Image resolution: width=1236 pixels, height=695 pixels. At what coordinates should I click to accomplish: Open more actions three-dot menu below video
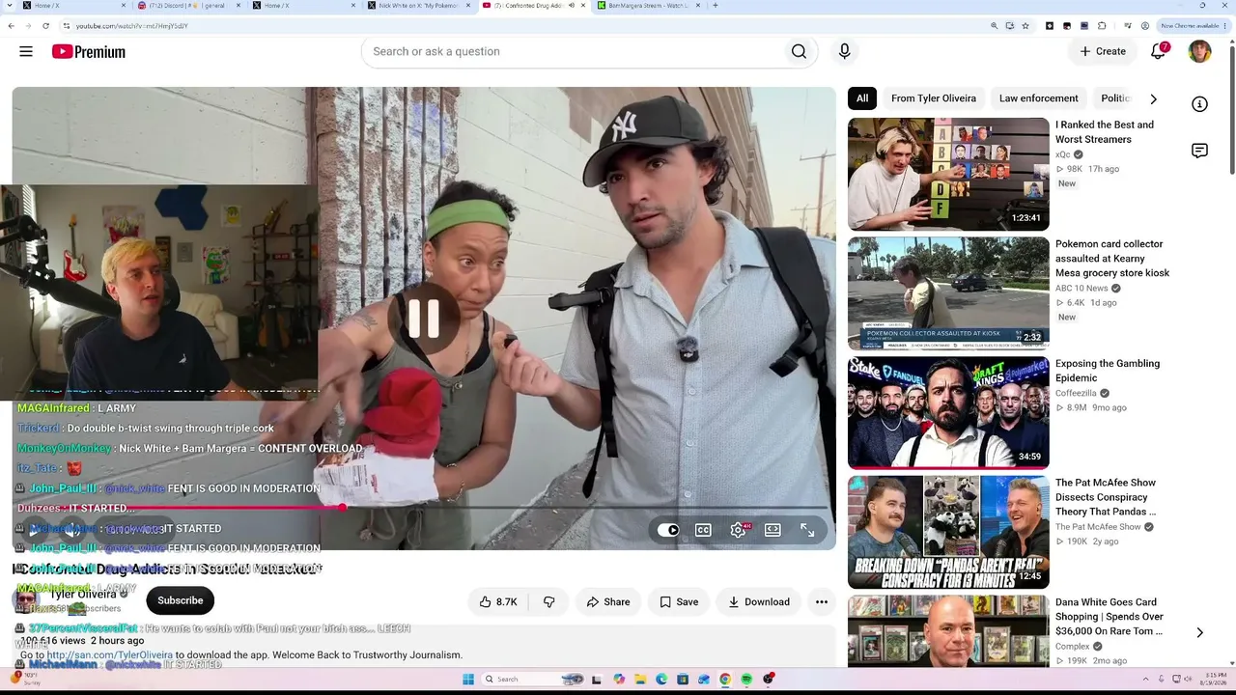(822, 601)
